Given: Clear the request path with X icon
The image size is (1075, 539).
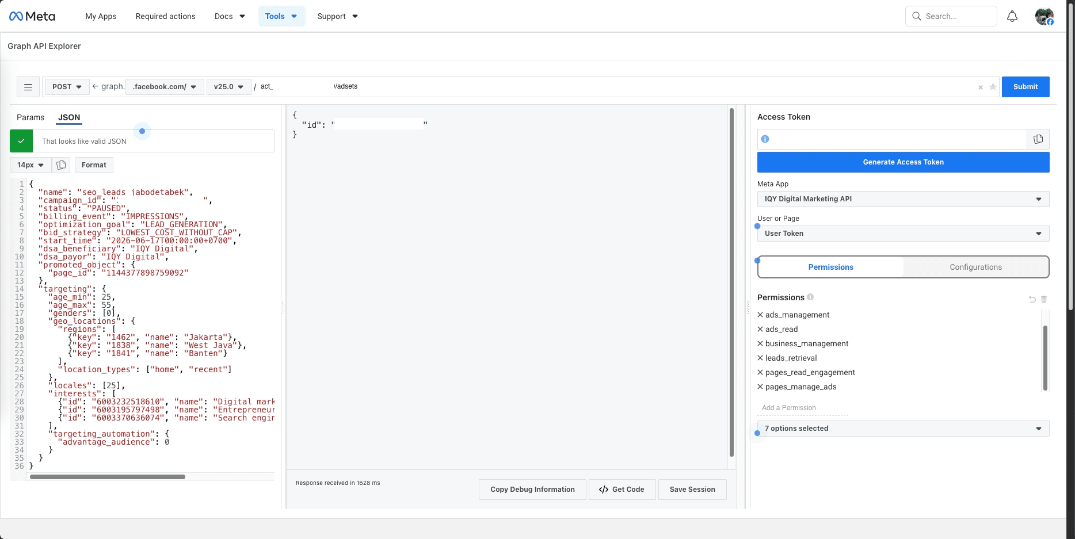Looking at the screenshot, I should coord(981,87).
